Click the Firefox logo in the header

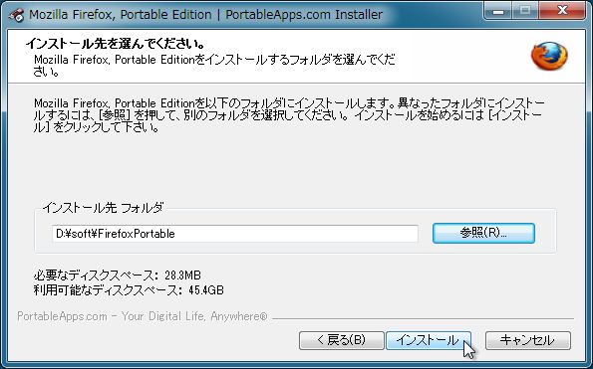pyautogui.click(x=549, y=56)
